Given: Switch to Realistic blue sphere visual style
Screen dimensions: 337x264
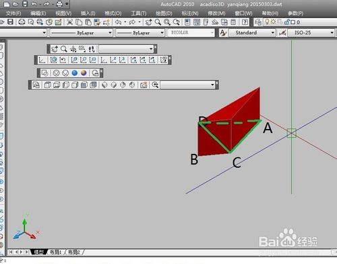Looking at the screenshot, I should 75,73.
